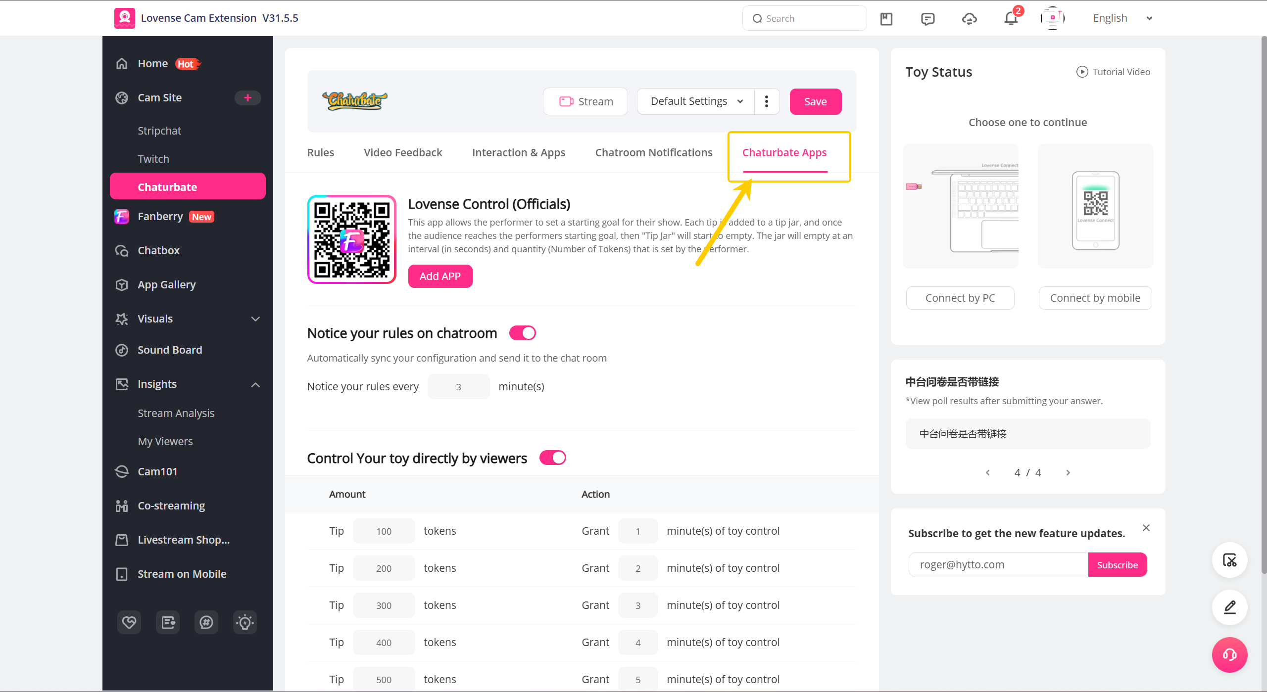The height and width of the screenshot is (692, 1267).
Task: Click the Stream button
Action: (x=585, y=101)
